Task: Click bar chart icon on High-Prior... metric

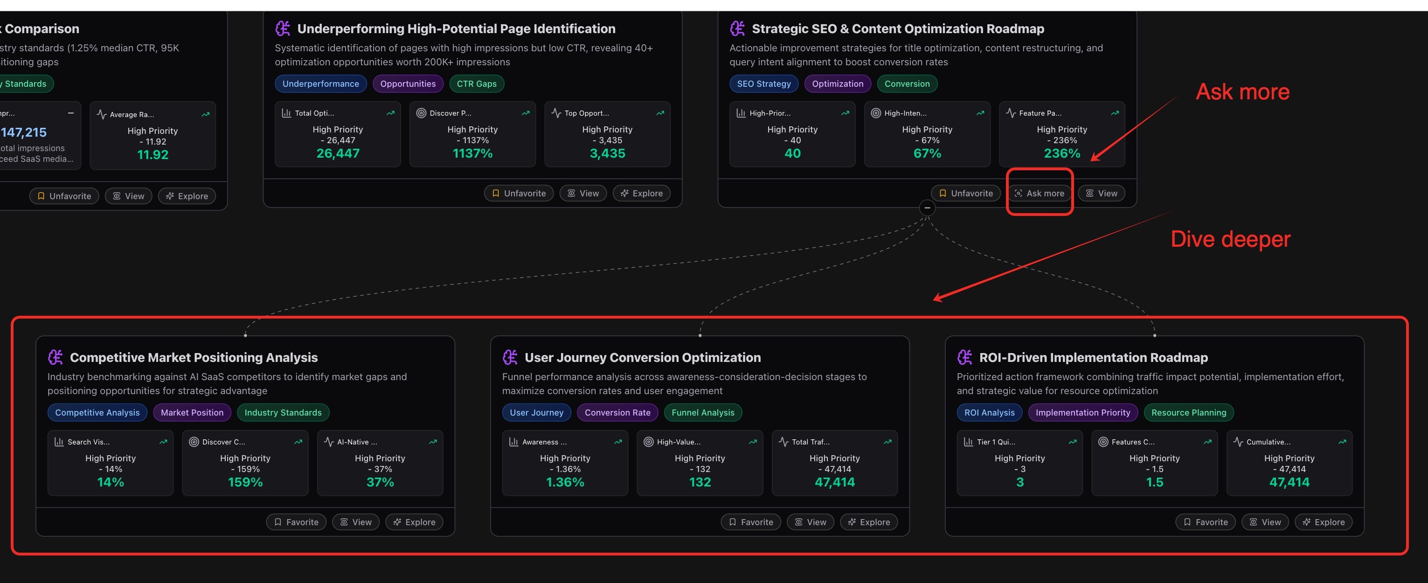Action: pyautogui.click(x=741, y=113)
